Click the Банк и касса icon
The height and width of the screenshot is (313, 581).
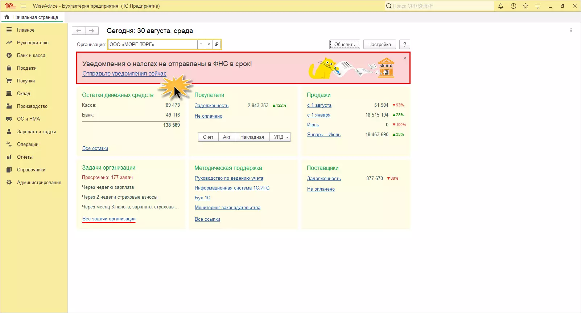click(9, 55)
